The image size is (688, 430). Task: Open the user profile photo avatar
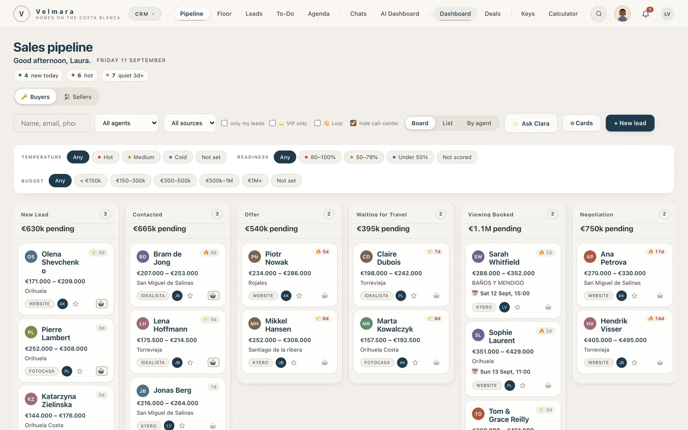(622, 14)
